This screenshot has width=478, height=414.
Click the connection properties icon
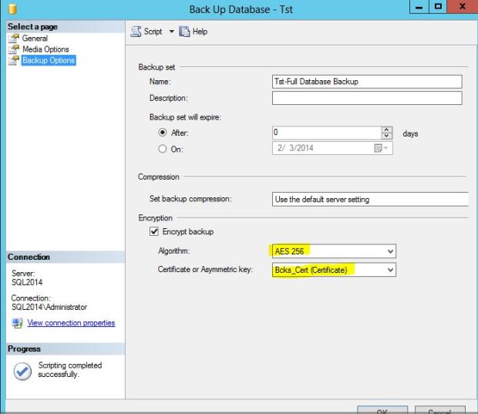[x=17, y=323]
